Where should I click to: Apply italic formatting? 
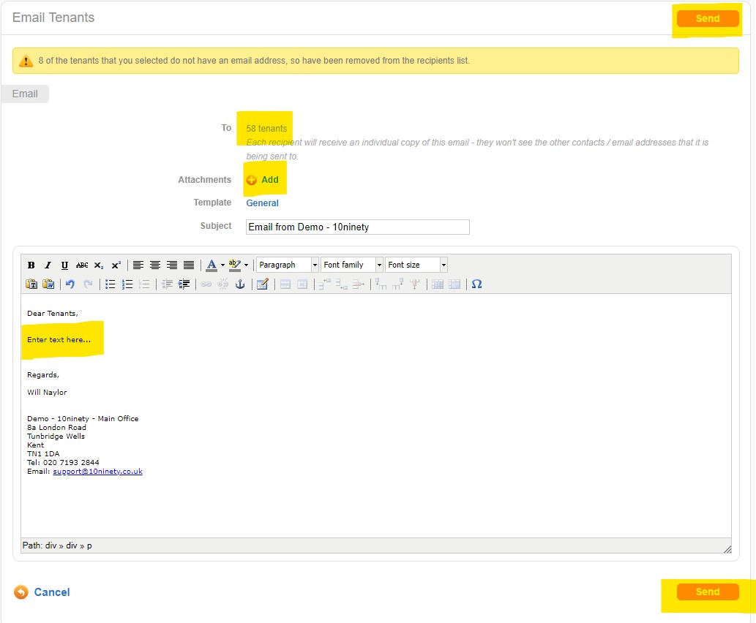[x=48, y=265]
